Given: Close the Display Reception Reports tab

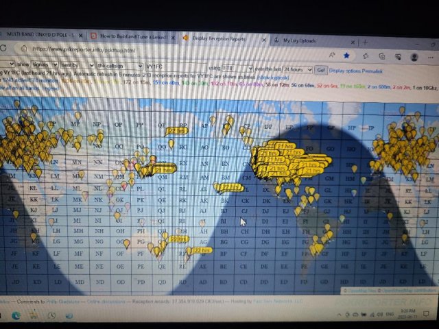Looking at the screenshot, I should tap(263, 40).
